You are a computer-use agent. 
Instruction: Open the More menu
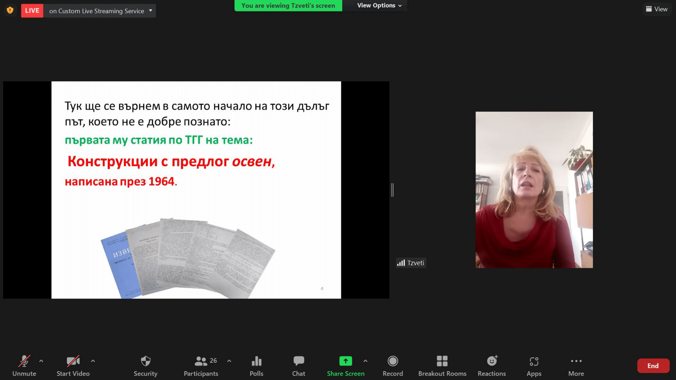pyautogui.click(x=576, y=361)
